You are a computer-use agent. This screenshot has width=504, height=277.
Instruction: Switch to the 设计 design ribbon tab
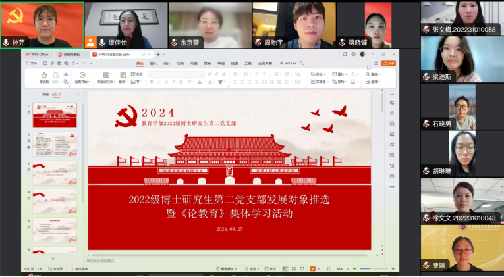pos(167,63)
